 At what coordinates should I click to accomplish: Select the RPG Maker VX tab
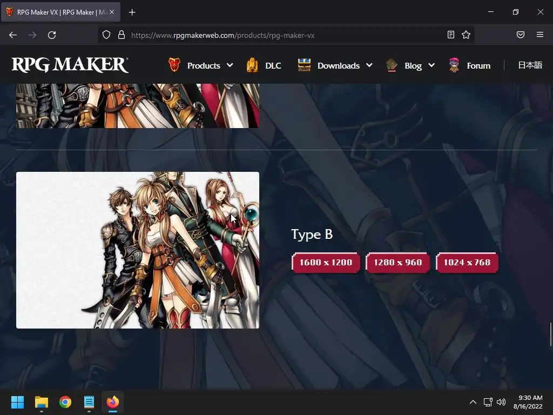tap(60, 12)
